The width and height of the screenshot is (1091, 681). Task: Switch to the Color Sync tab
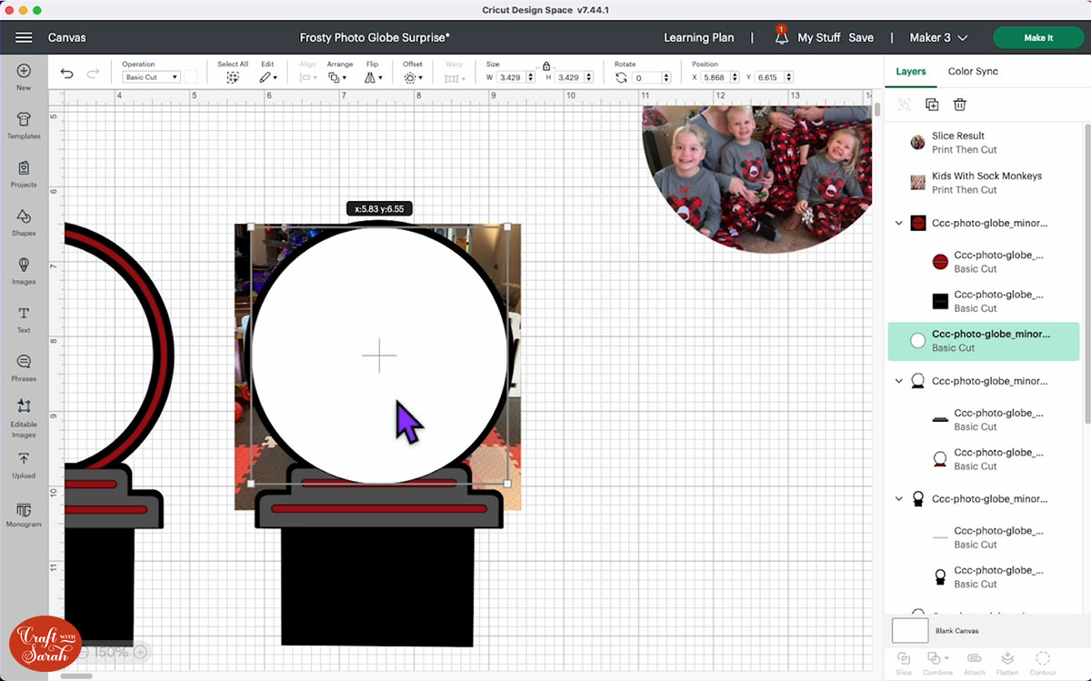[x=973, y=71]
